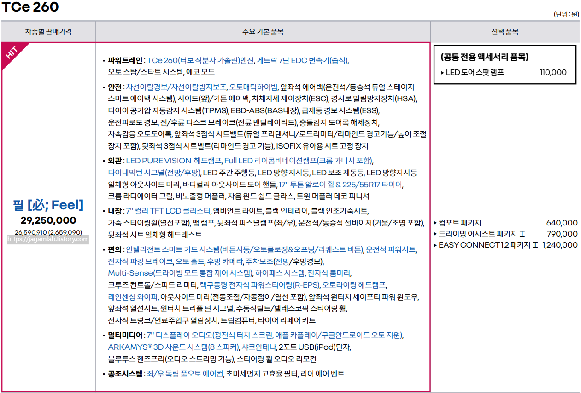Click the '오토라이팅 헤드램프' text

[x=354, y=285]
